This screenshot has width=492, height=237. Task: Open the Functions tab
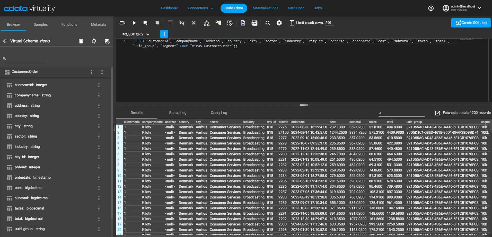(x=69, y=24)
